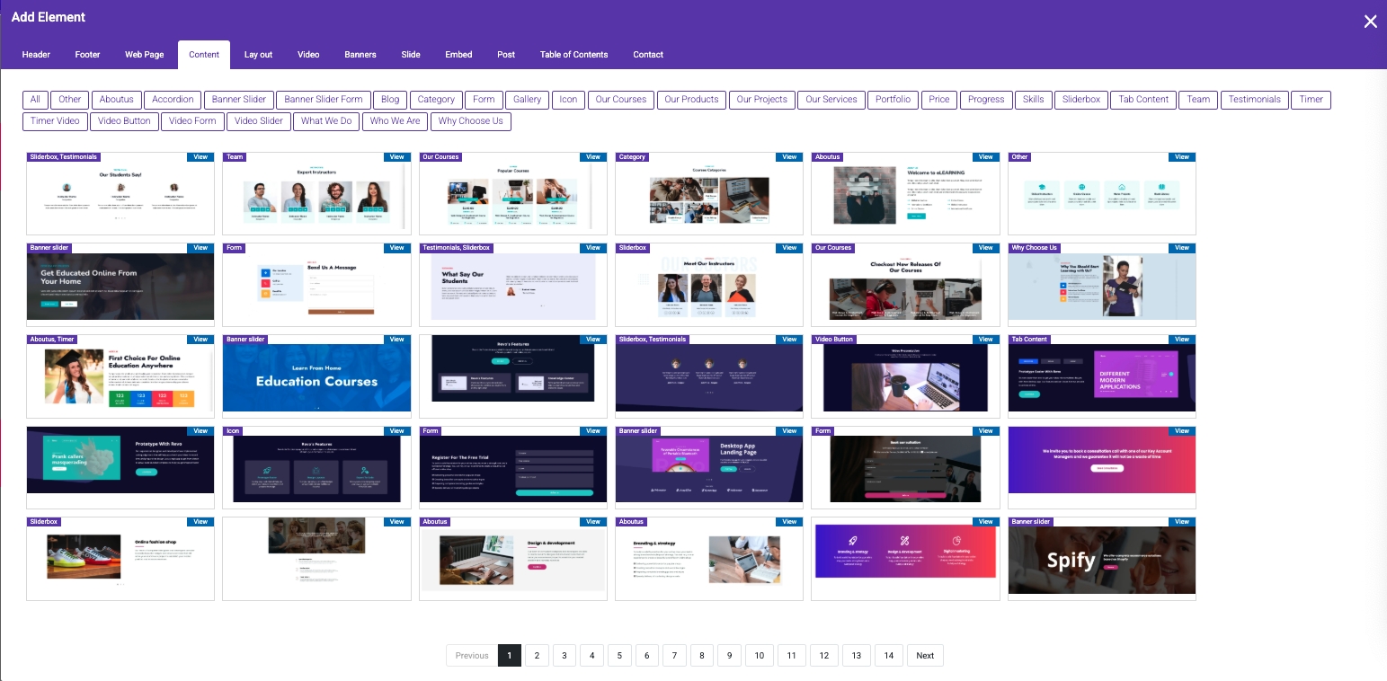This screenshot has width=1387, height=681.
Task: Open the Banners tab
Action: pos(360,55)
